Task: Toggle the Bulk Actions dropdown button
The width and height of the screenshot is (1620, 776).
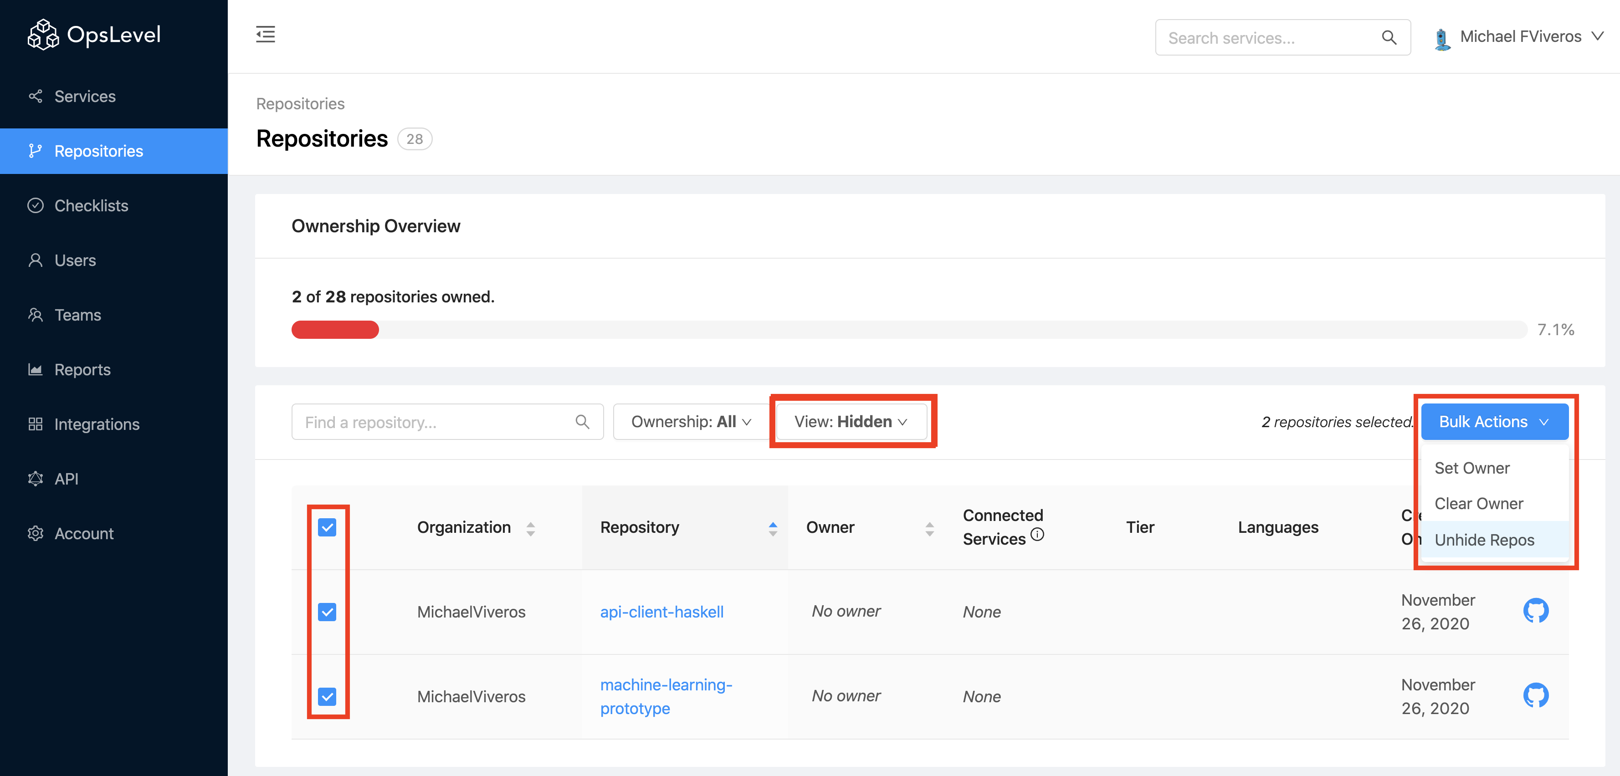Action: [1494, 422]
